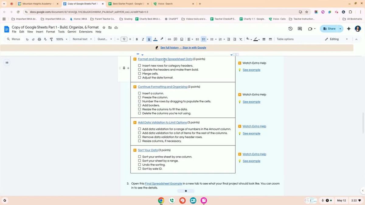Check 'Sort by sale ID.' checkbox

(140, 169)
